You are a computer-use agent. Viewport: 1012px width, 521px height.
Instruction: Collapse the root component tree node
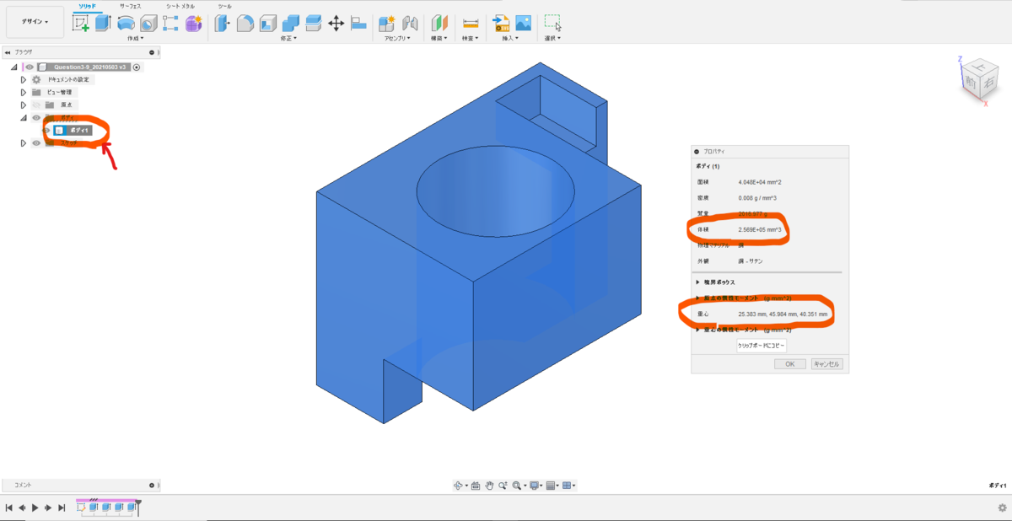coord(14,67)
